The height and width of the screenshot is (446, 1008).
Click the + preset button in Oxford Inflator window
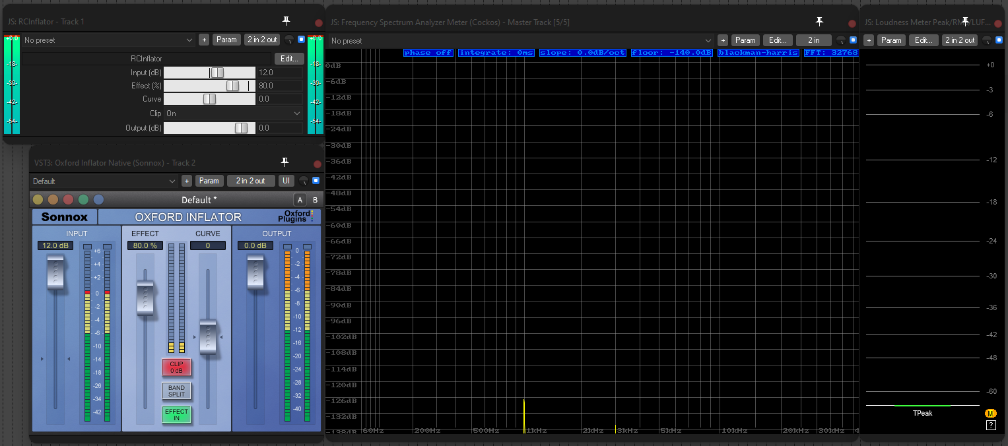(x=187, y=181)
